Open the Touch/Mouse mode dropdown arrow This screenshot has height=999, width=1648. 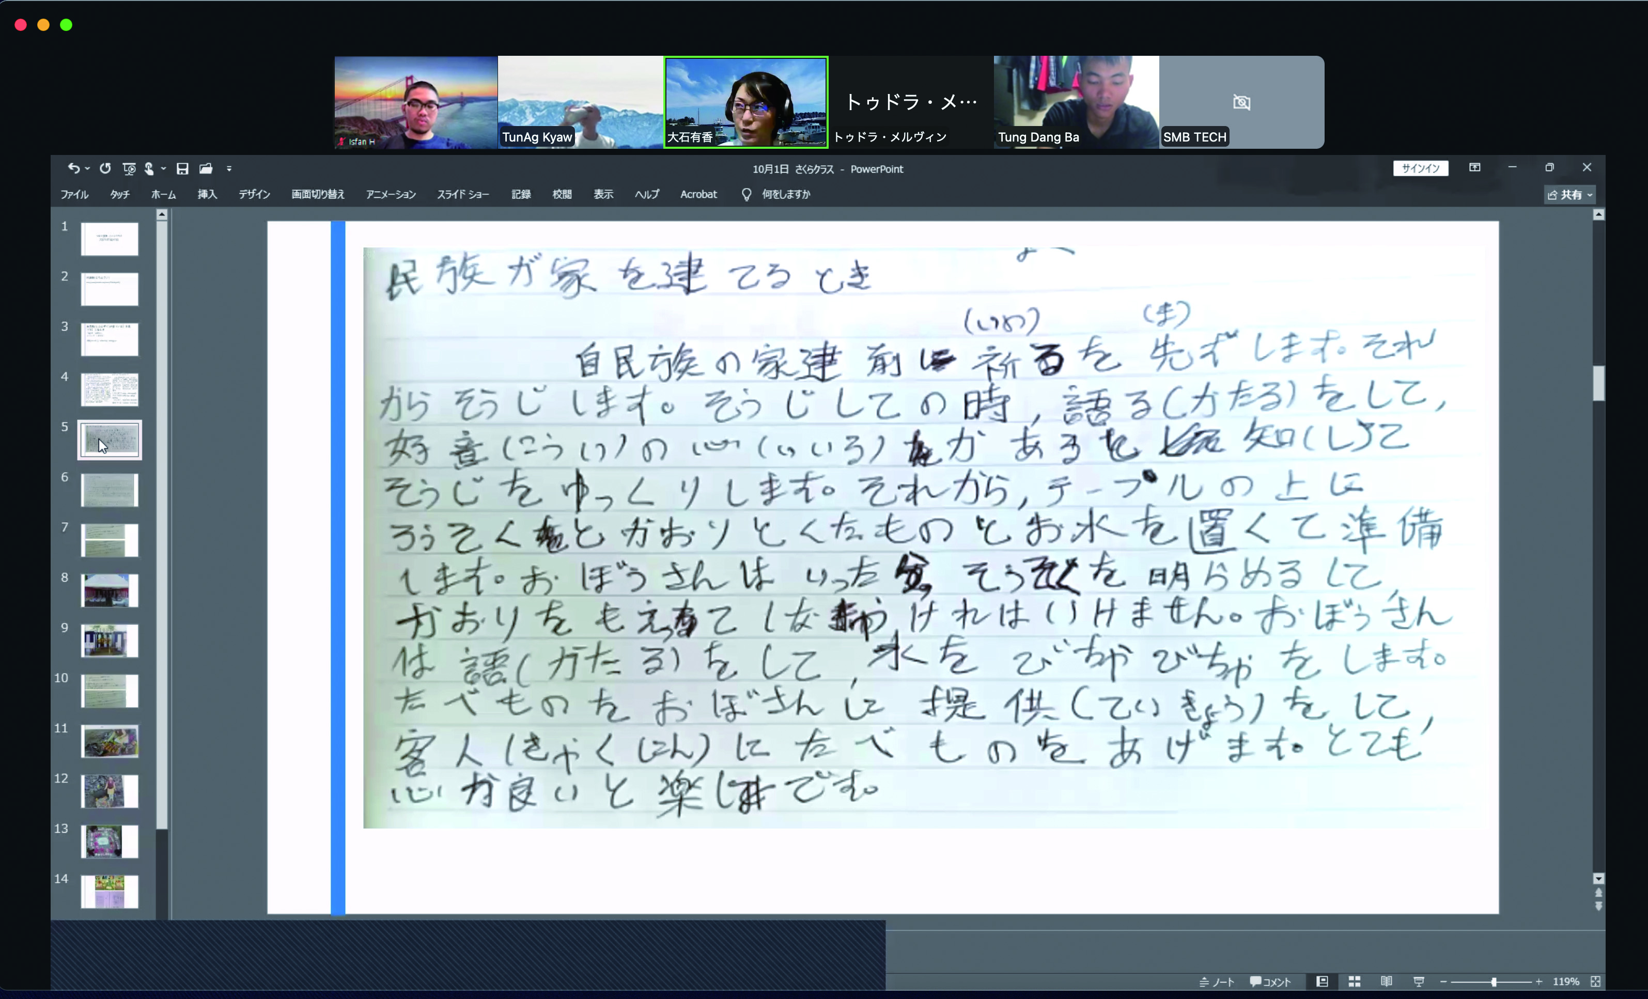click(x=163, y=168)
